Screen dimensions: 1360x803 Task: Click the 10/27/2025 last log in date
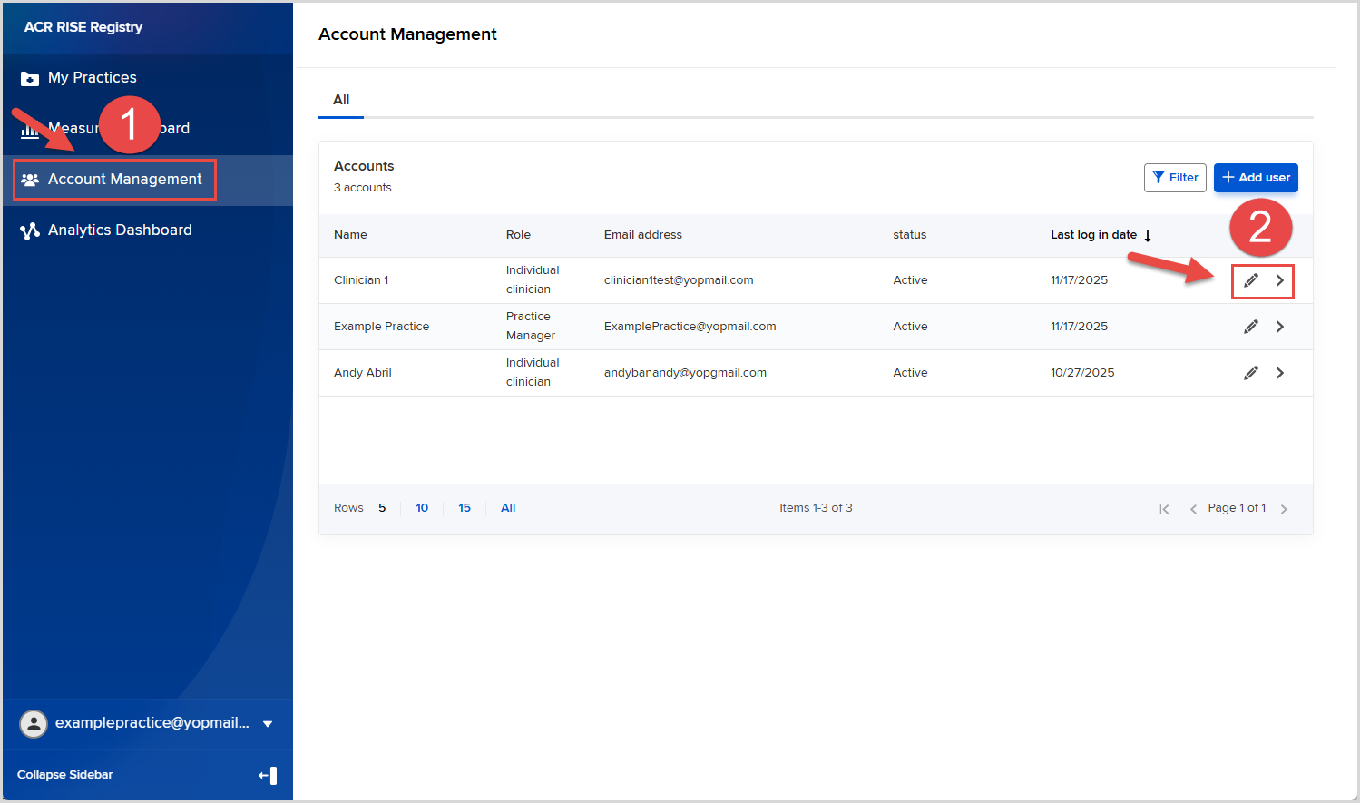[x=1082, y=373]
